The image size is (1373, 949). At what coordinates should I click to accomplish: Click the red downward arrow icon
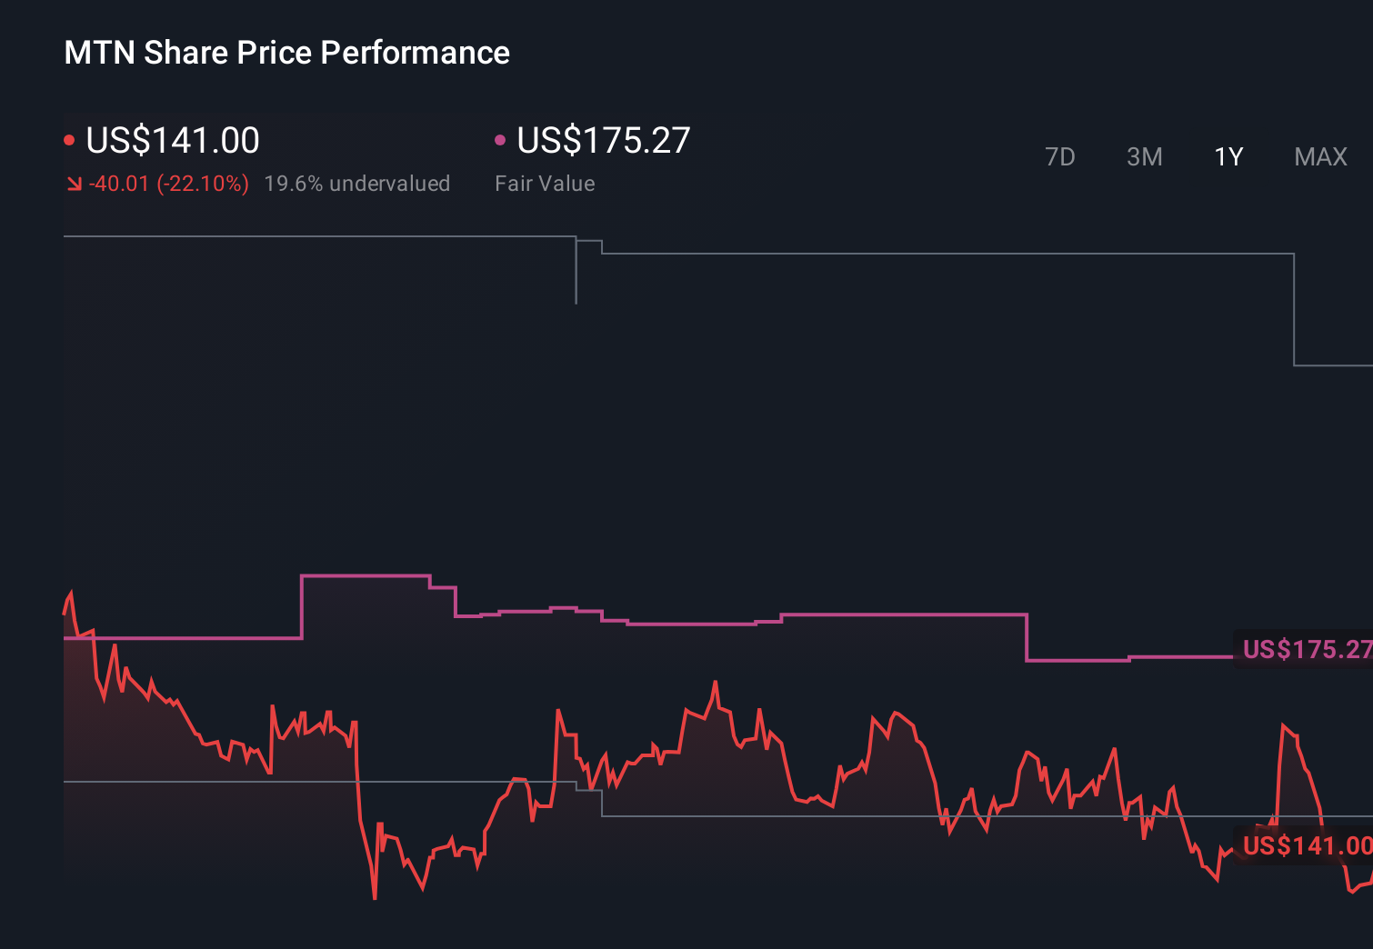coord(75,185)
